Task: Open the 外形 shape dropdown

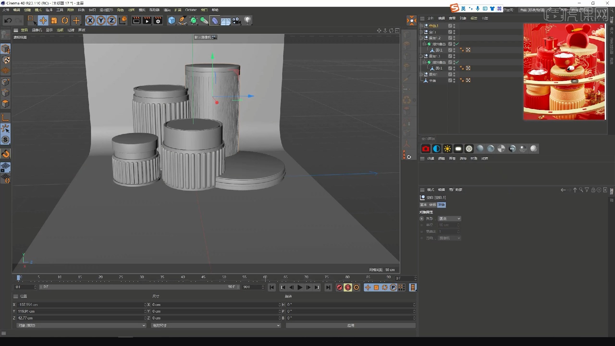Action: (x=449, y=219)
